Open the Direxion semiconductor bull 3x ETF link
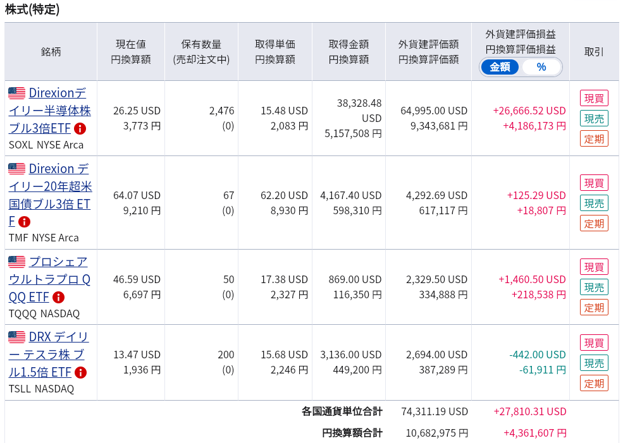This screenshot has height=443, width=623. pos(50,111)
